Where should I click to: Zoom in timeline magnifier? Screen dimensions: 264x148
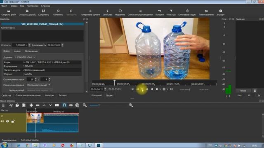coord(131,105)
